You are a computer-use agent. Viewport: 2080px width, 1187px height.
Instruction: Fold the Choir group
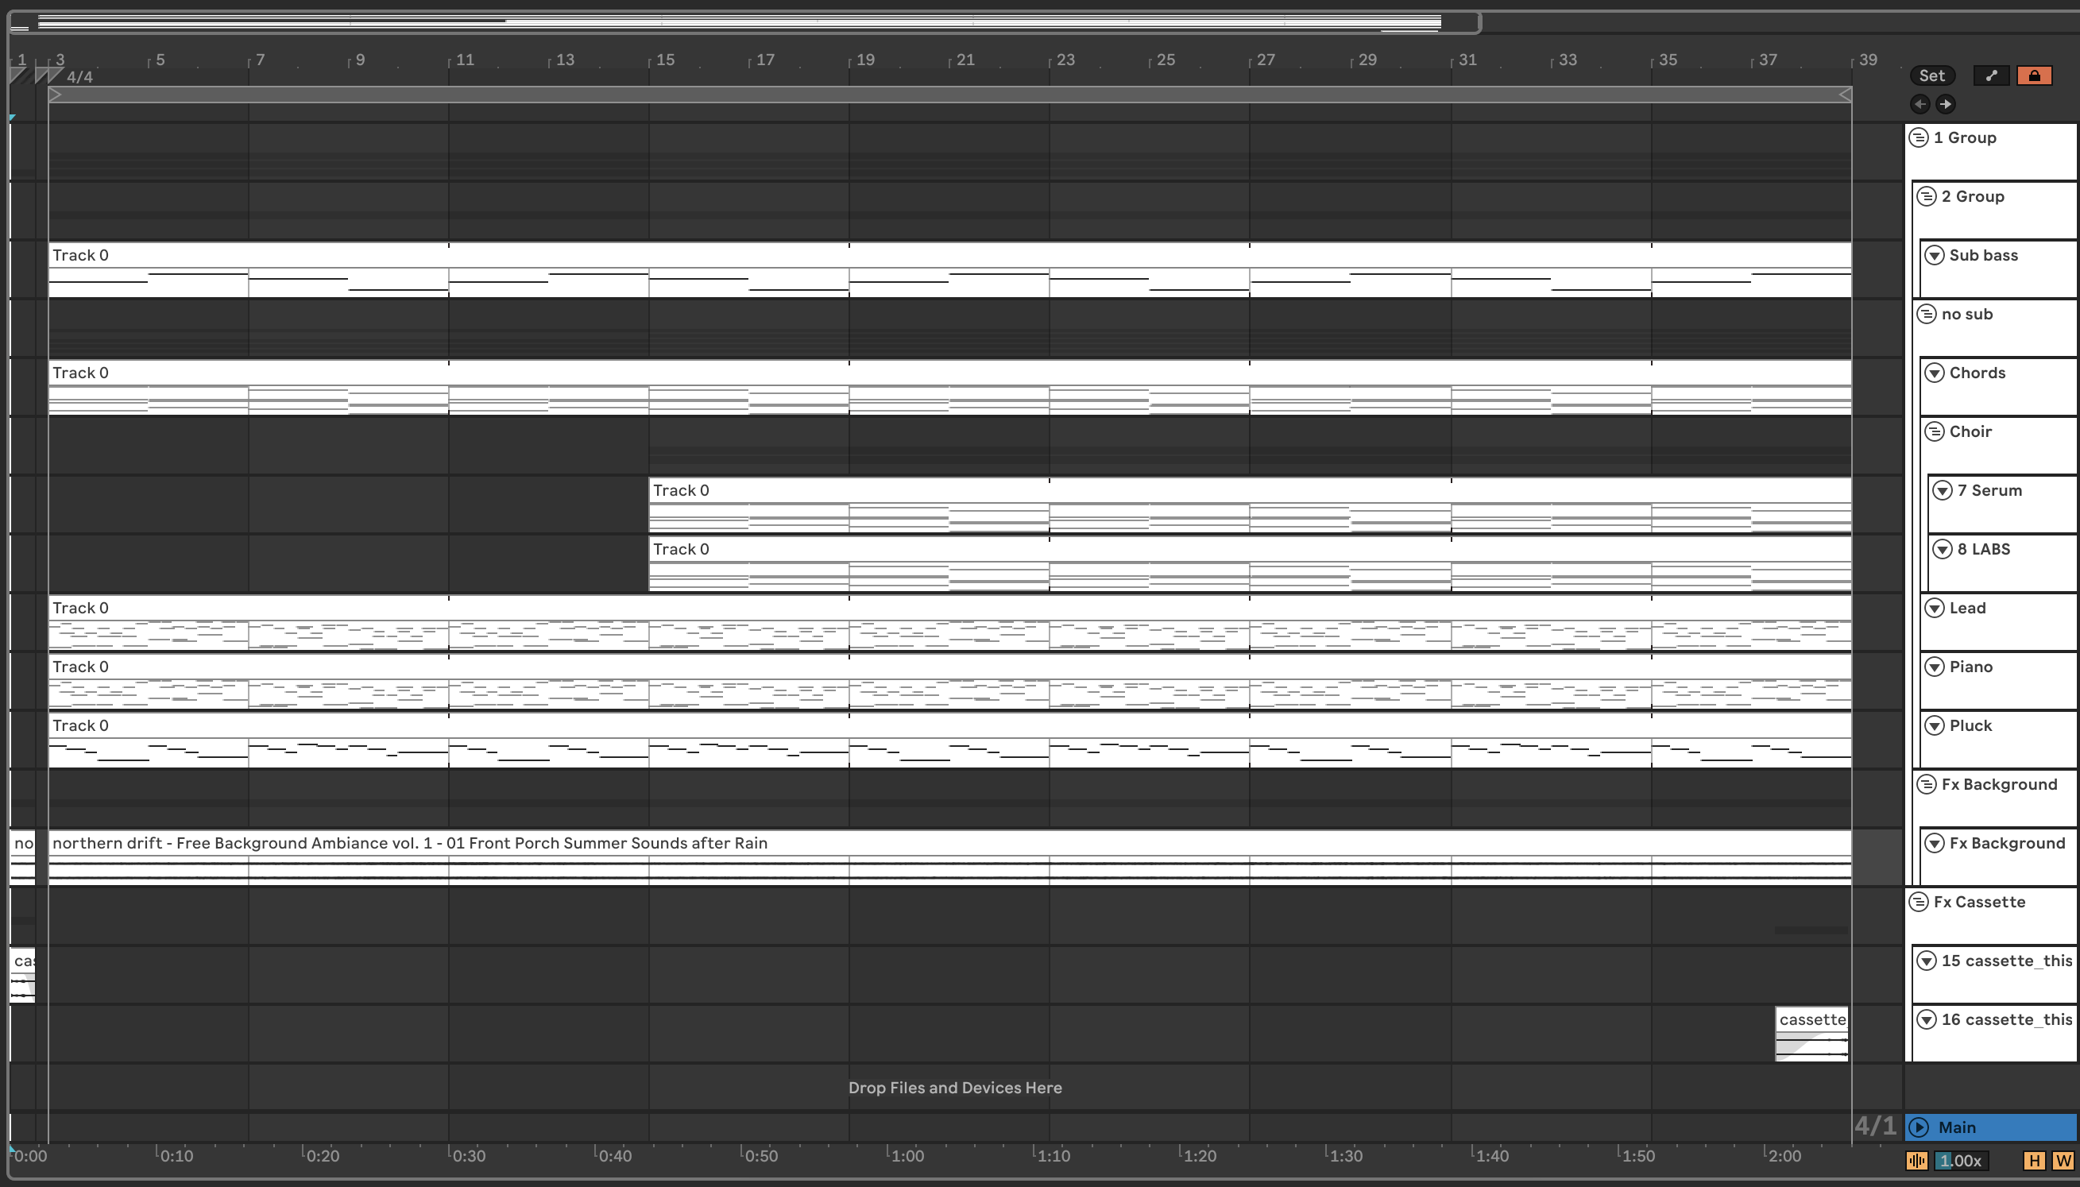click(1935, 431)
